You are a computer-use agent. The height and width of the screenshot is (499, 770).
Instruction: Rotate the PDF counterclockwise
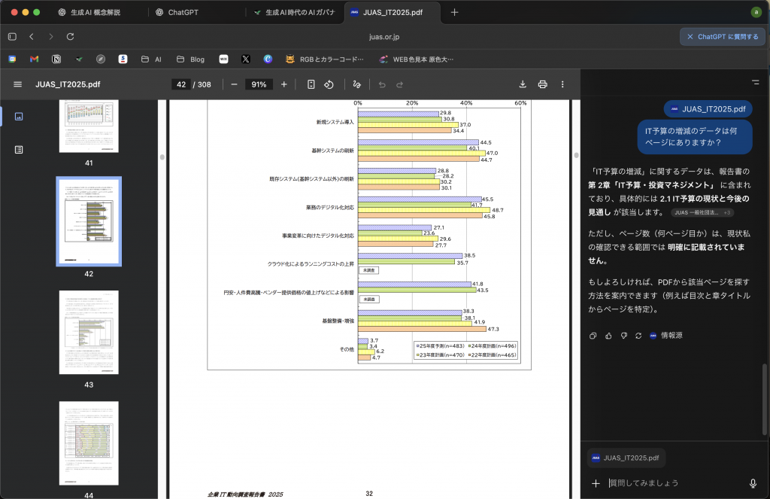[x=329, y=84]
